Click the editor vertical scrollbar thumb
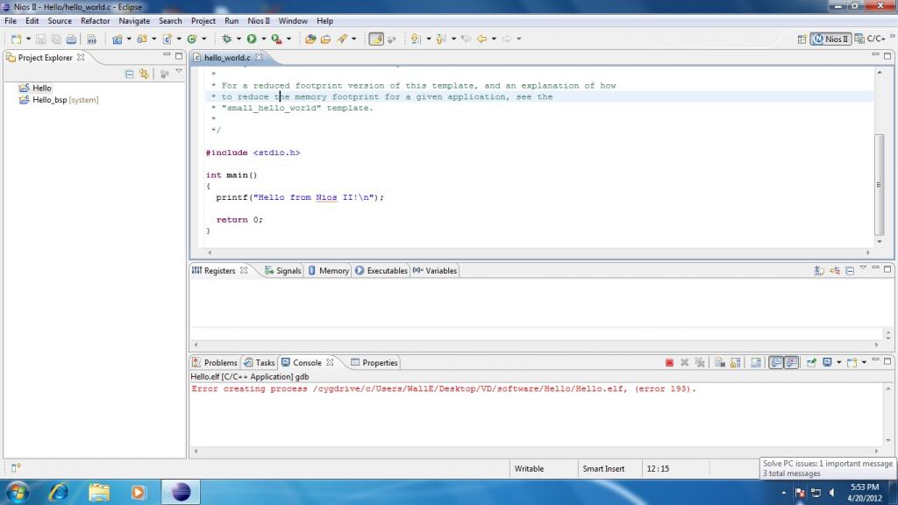 [x=879, y=184]
